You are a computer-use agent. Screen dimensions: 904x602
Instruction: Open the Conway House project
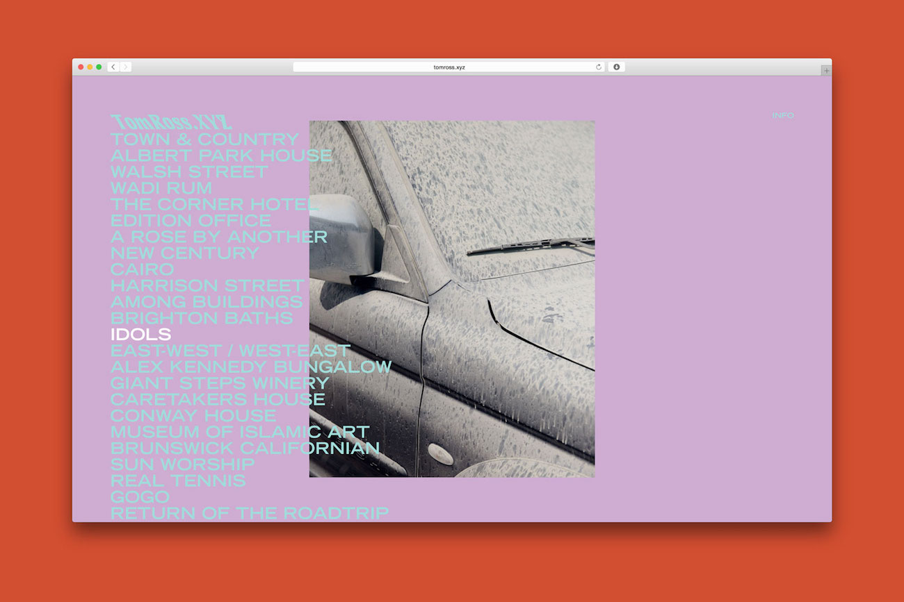193,416
